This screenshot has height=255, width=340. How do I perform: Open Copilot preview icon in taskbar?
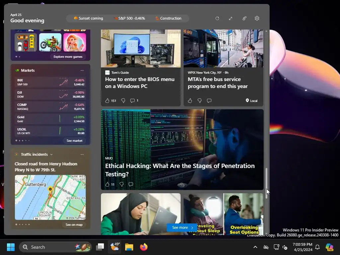pyautogui.click(x=329, y=247)
